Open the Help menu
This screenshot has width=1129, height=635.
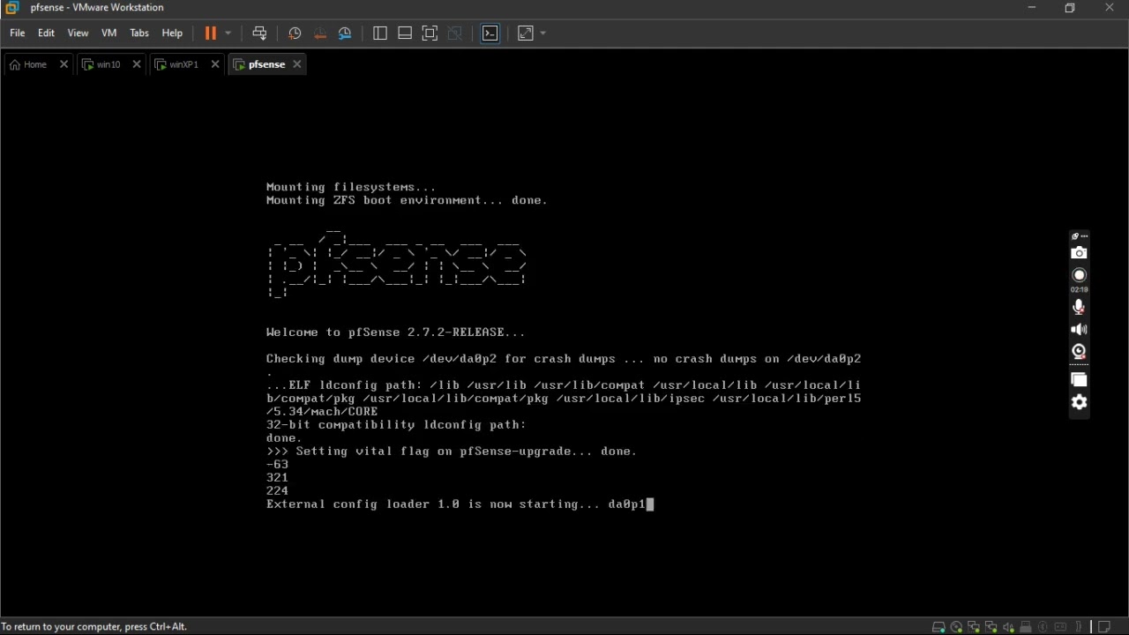click(x=172, y=34)
